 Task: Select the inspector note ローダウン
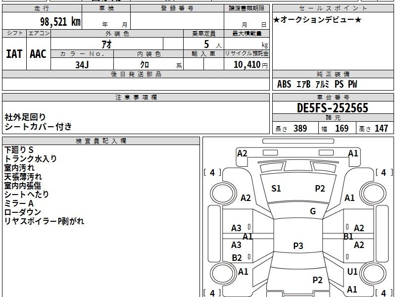click(22, 212)
